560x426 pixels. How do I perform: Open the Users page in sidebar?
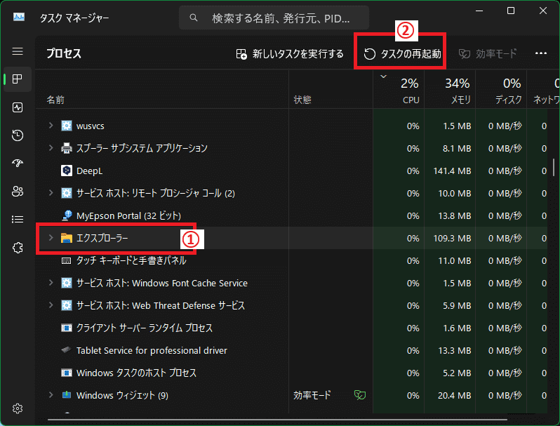click(18, 191)
